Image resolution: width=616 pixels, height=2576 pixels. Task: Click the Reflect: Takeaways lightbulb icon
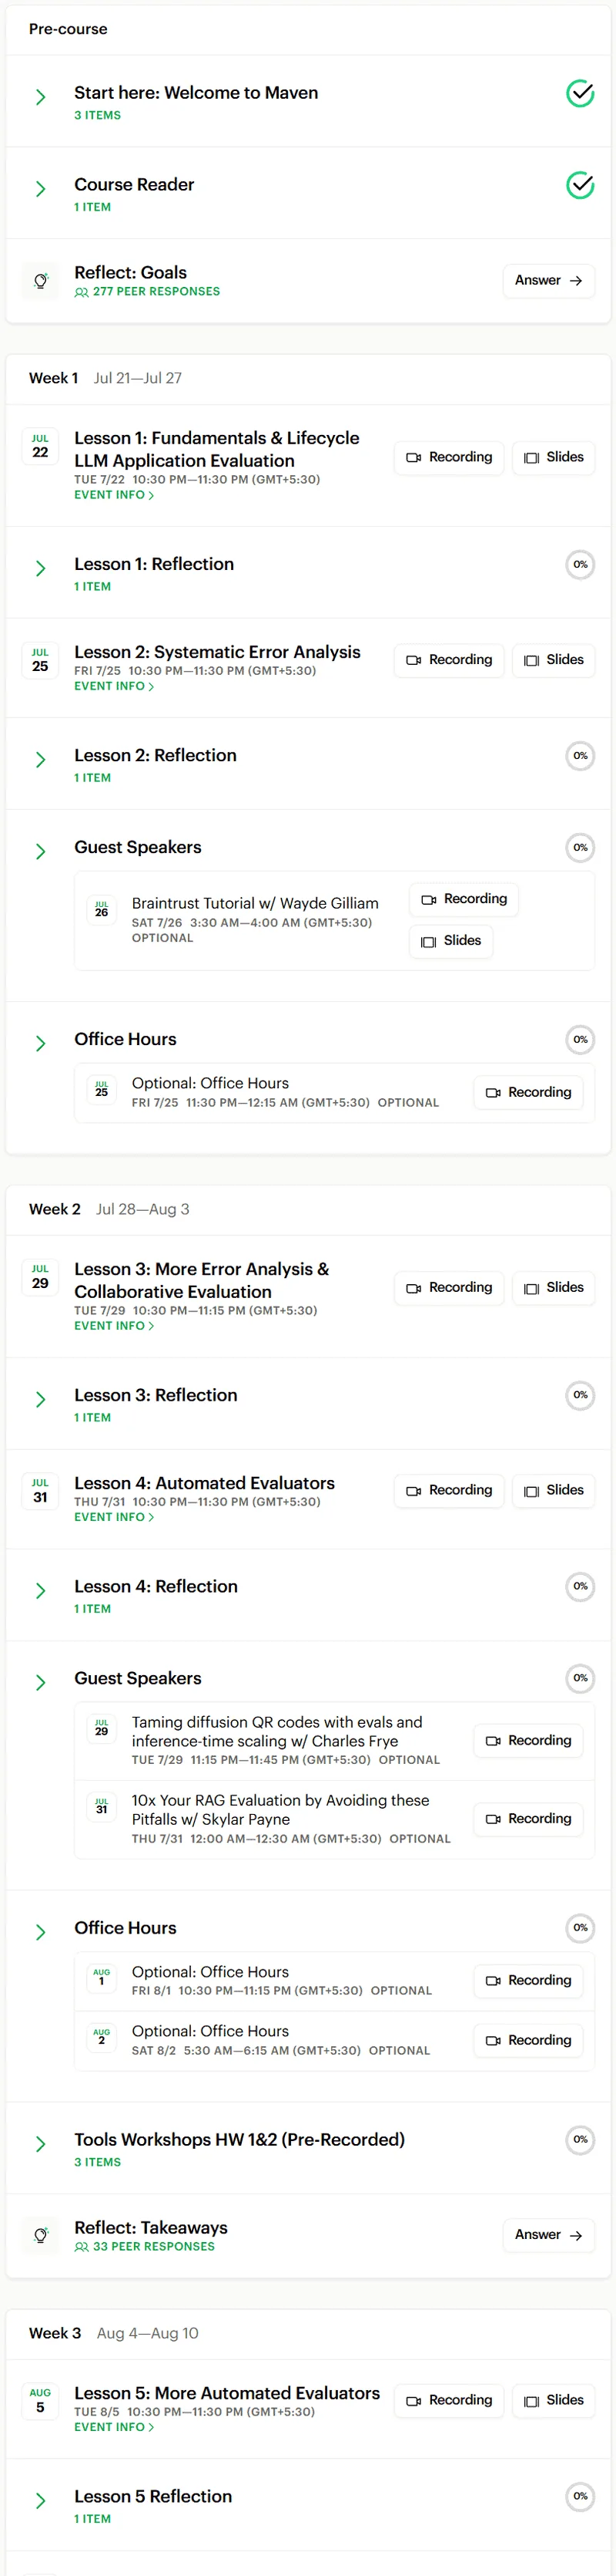tap(40, 2236)
